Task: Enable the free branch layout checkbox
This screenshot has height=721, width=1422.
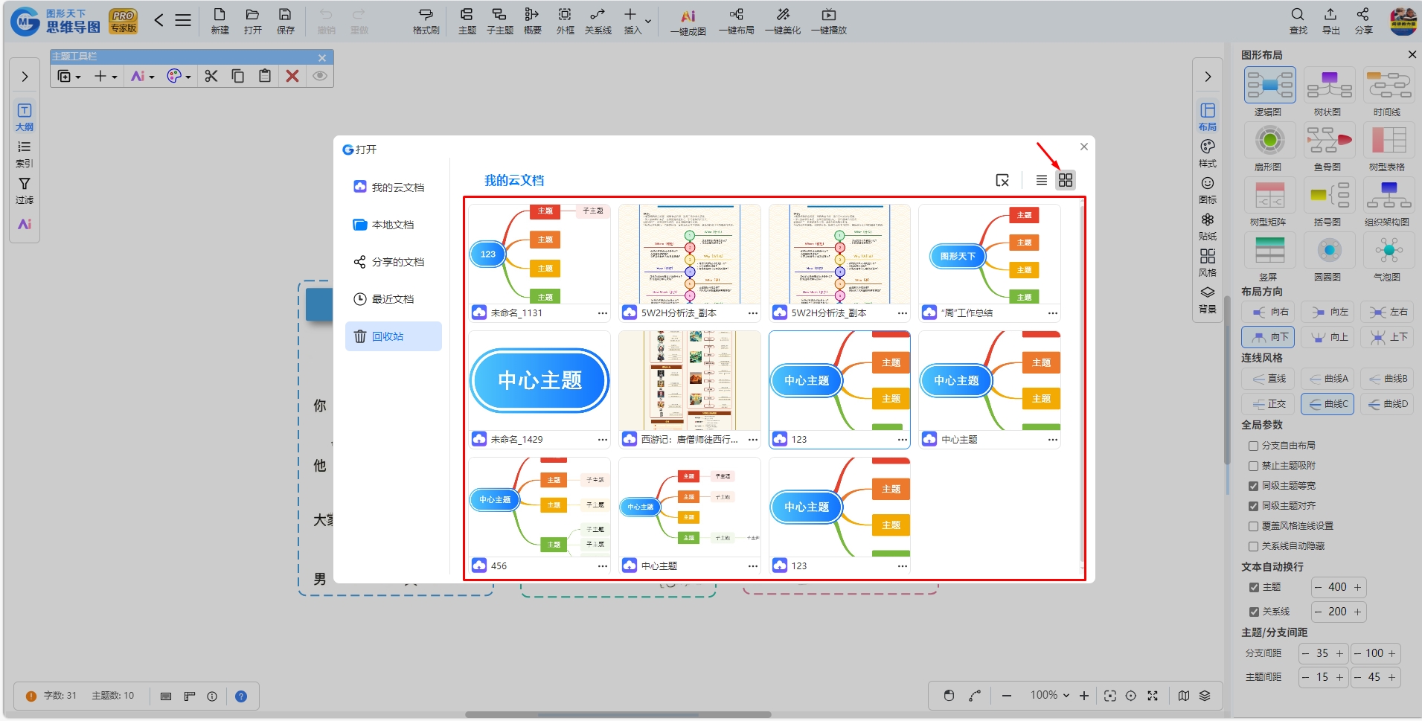Action: 1253,446
